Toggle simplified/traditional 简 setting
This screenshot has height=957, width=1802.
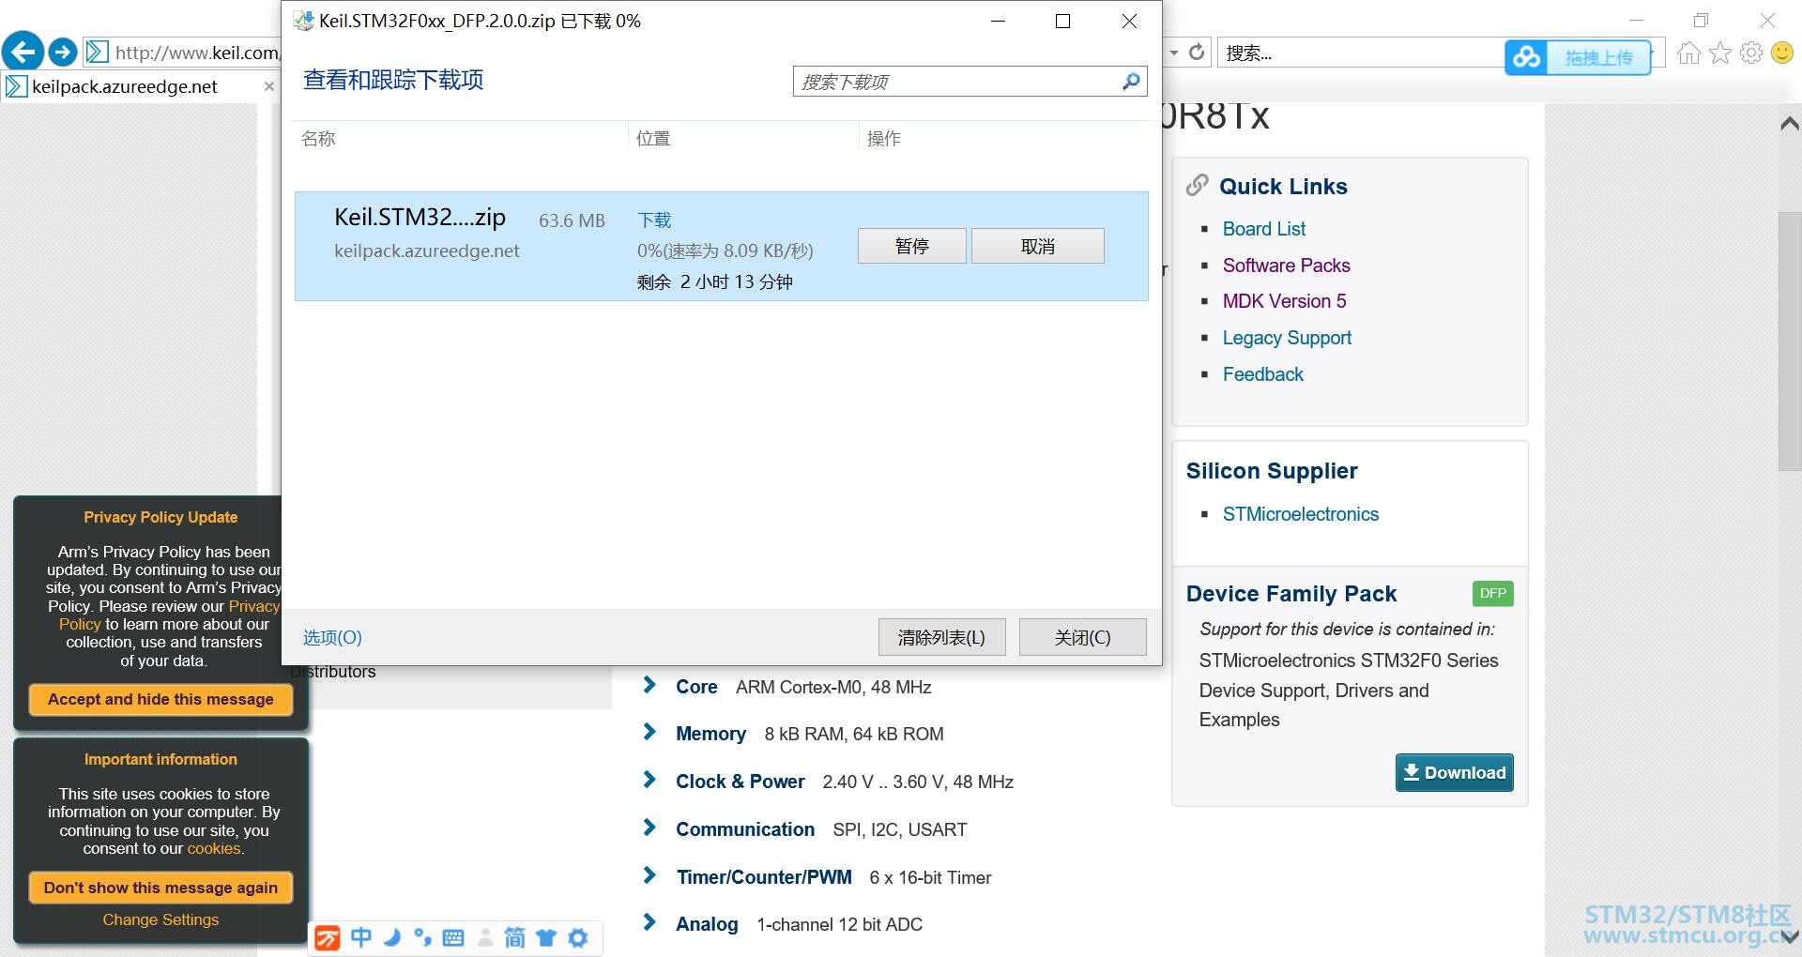tap(514, 937)
